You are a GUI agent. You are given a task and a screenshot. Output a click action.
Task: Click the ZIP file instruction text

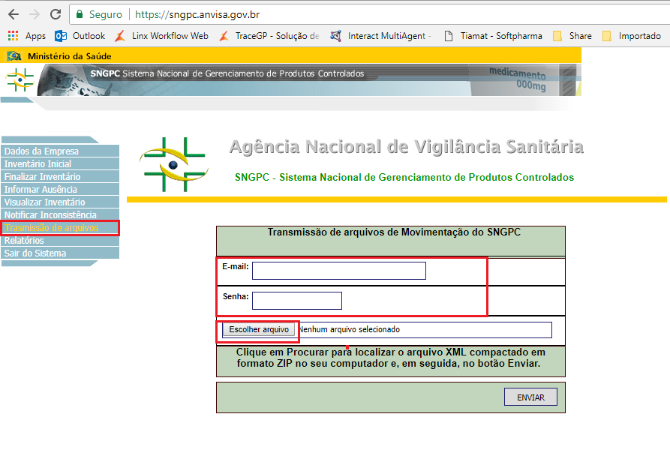tap(391, 358)
